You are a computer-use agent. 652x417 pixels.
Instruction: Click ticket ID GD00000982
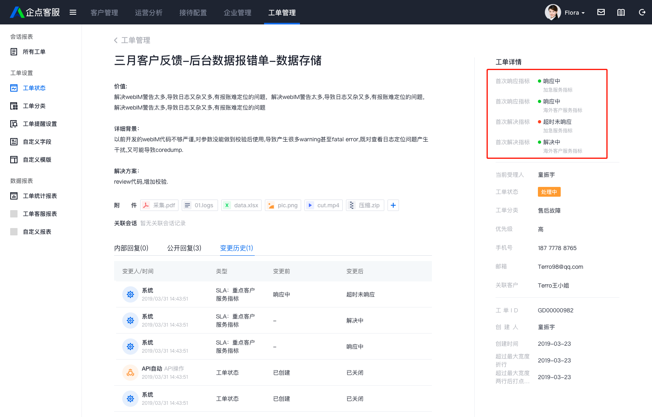click(x=555, y=310)
